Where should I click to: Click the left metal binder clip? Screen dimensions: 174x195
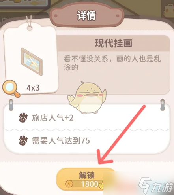[x=11, y=105]
